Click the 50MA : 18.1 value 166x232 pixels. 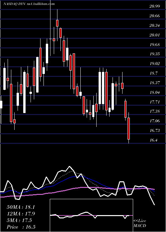tap(21, 207)
